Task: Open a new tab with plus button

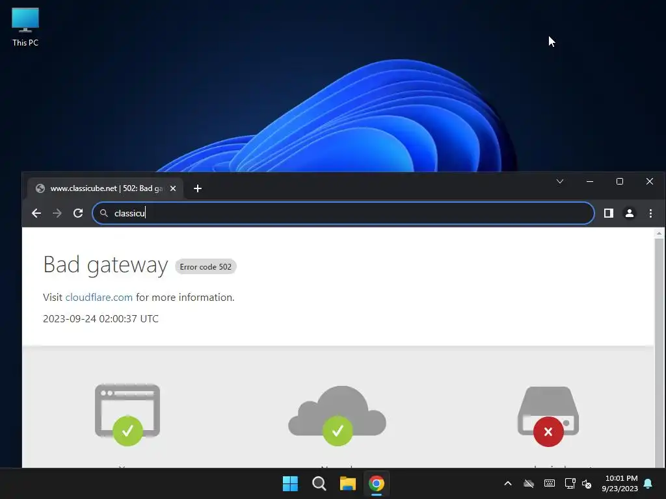Action: point(198,188)
